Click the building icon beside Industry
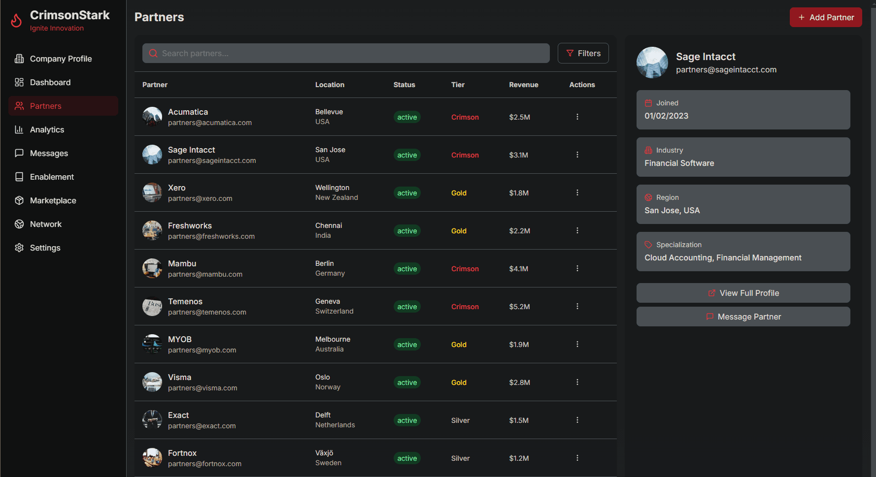Viewport: 876px width, 477px height. tap(648, 150)
